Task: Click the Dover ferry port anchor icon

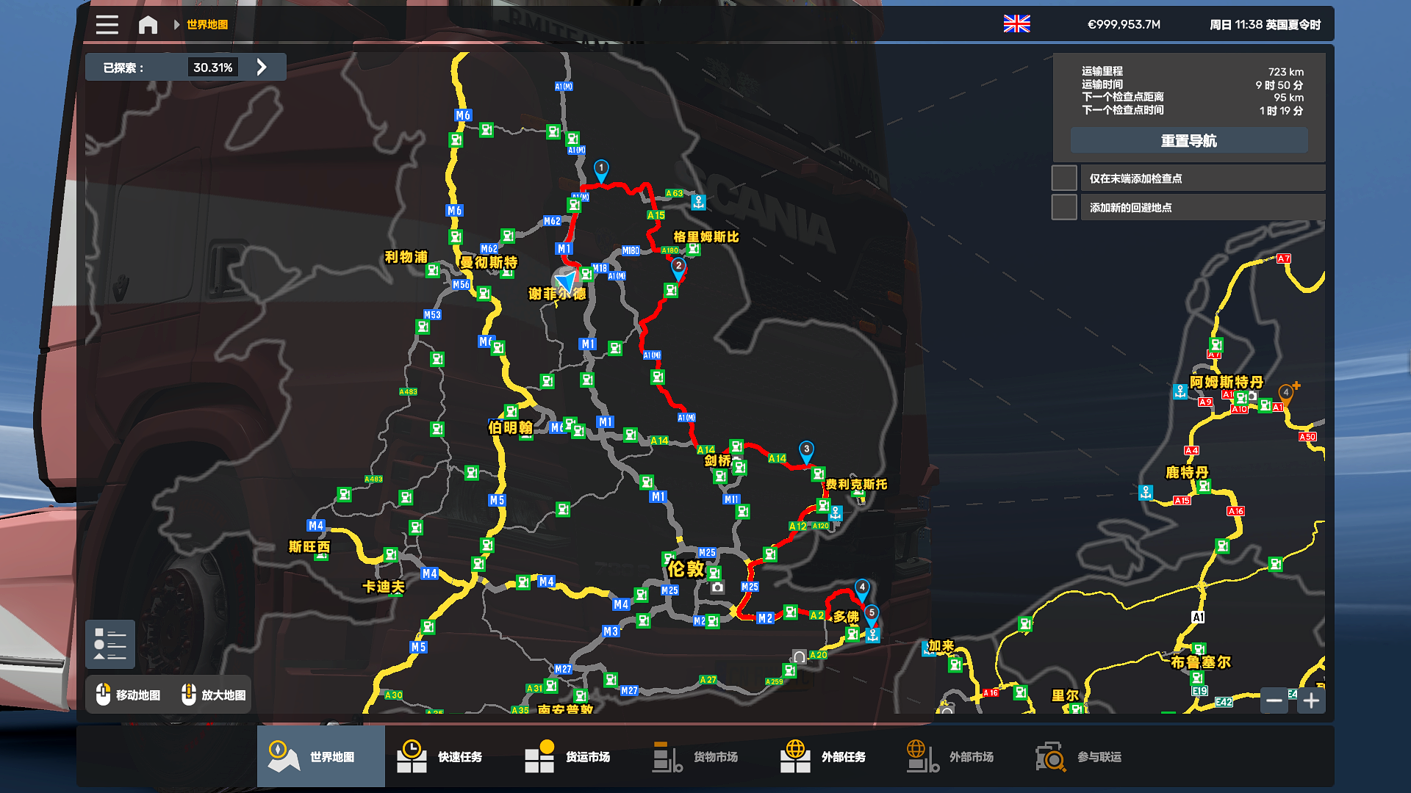Action: pyautogui.click(x=872, y=636)
